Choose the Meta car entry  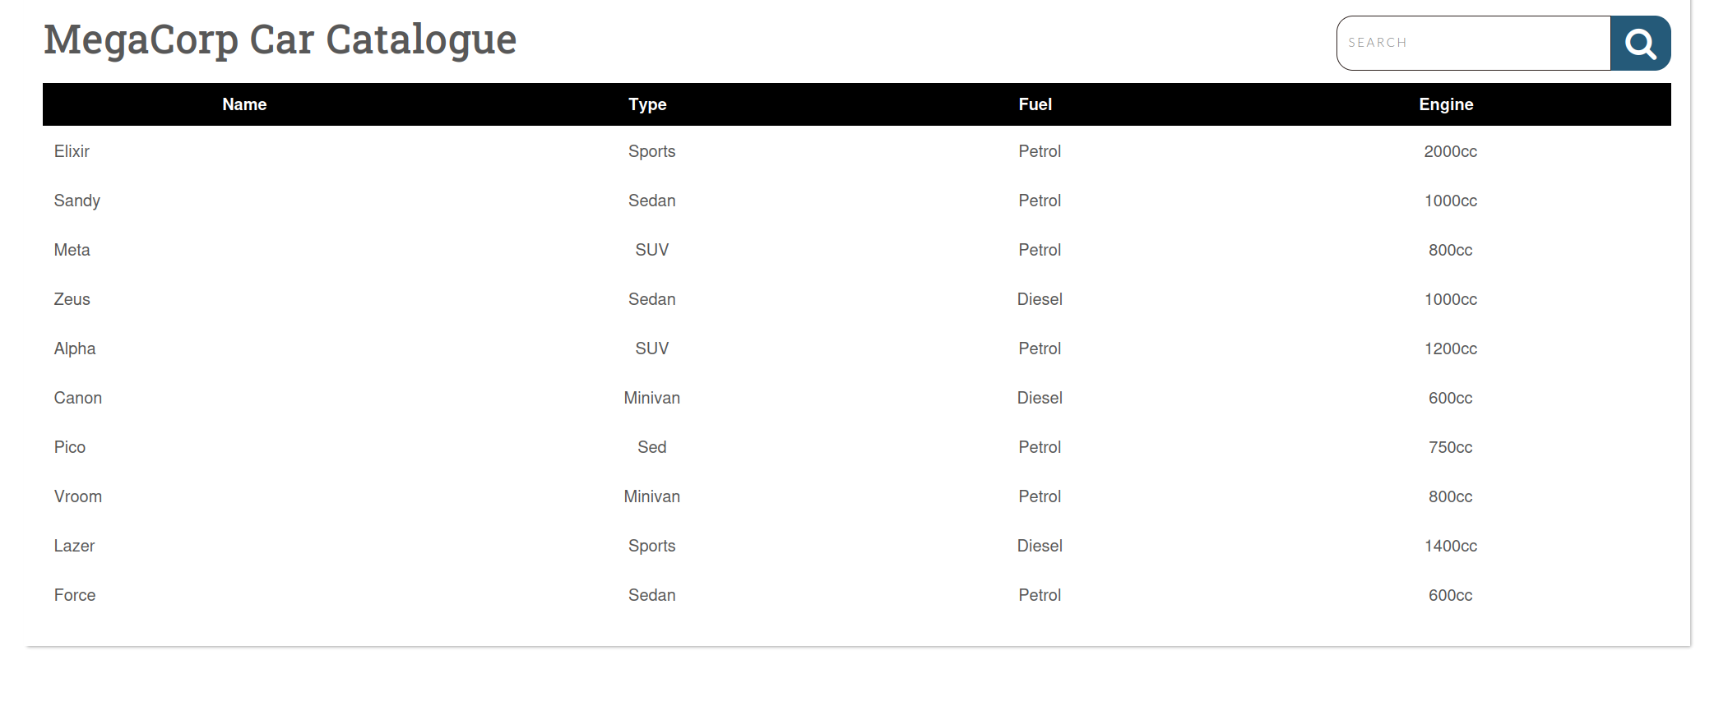pyautogui.click(x=857, y=250)
